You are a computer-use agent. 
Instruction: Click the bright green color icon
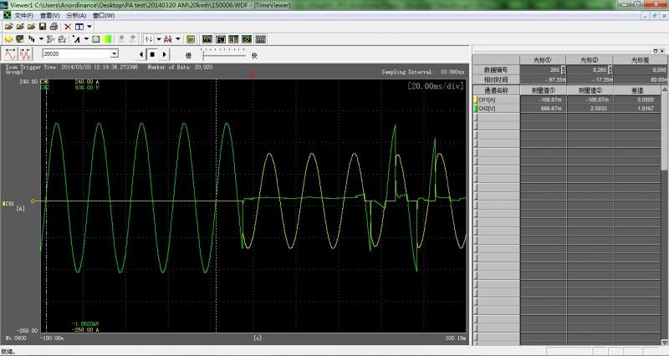click(108, 39)
